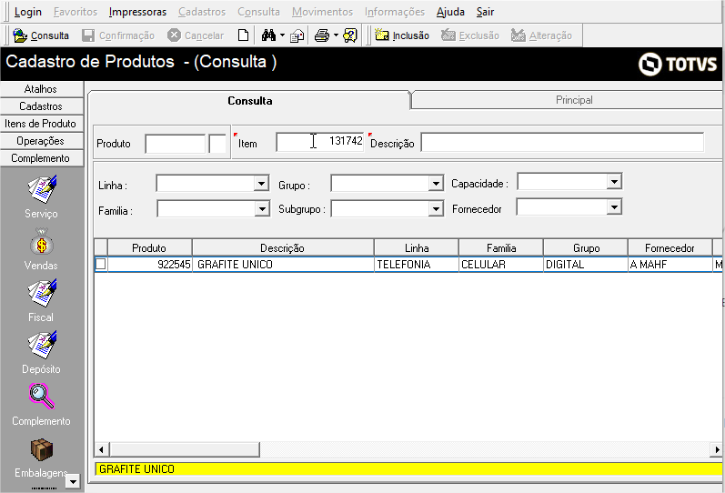Click the scroll right arrow of the grid
Image resolution: width=725 pixels, height=493 pixels.
[x=717, y=449]
